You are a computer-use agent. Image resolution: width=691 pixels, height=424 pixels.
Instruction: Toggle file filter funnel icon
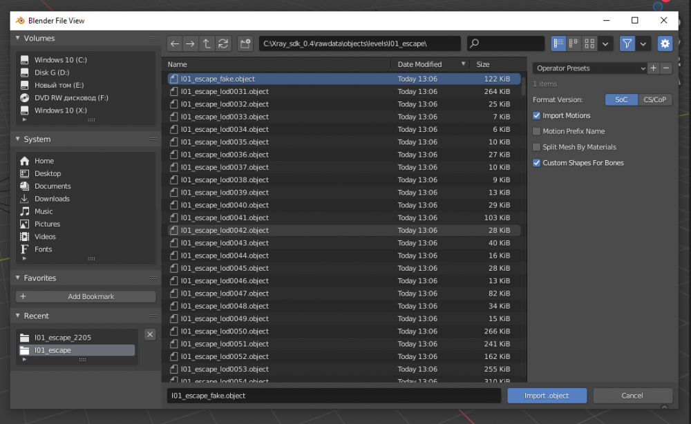pos(627,44)
